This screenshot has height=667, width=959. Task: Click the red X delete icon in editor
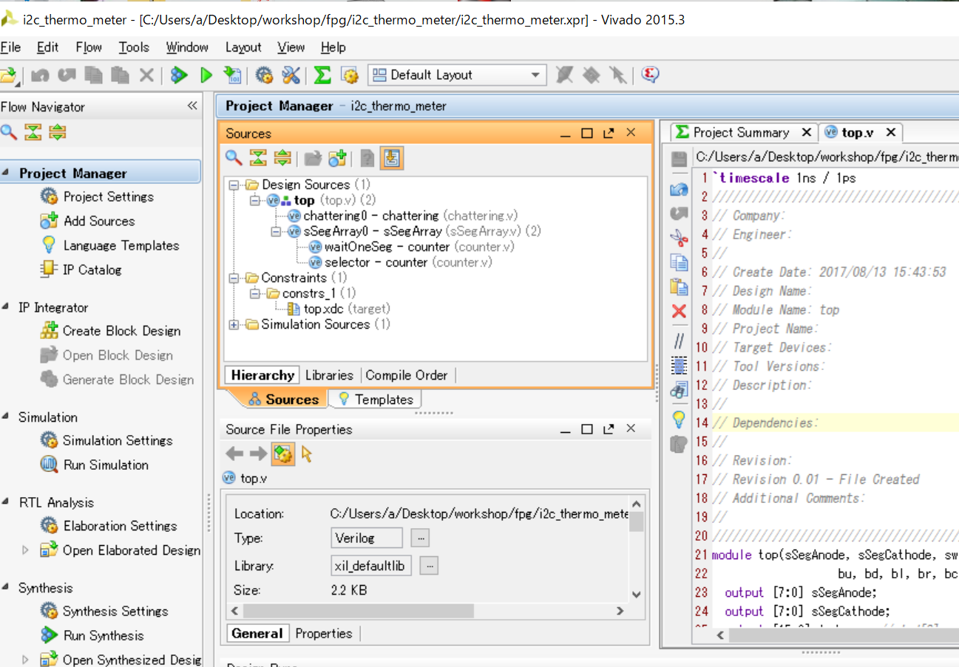(x=679, y=311)
